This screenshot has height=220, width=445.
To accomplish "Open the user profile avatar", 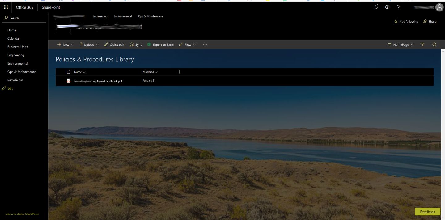I will pyautogui.click(x=439, y=7).
